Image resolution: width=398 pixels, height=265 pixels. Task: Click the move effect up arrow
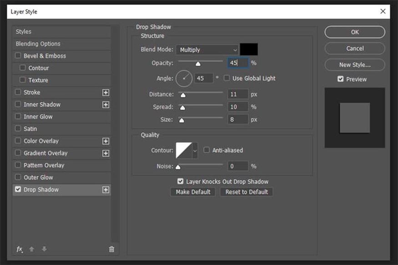pyautogui.click(x=32, y=249)
